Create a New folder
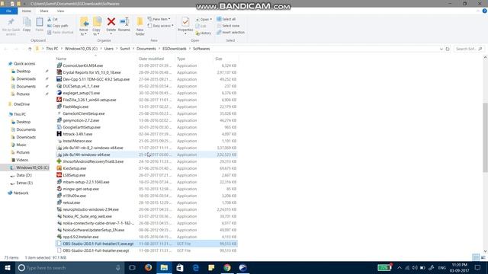This screenshot has width=488, height=274. tap(140, 27)
